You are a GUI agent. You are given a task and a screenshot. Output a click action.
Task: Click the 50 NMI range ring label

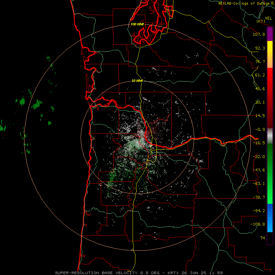[x=137, y=81]
